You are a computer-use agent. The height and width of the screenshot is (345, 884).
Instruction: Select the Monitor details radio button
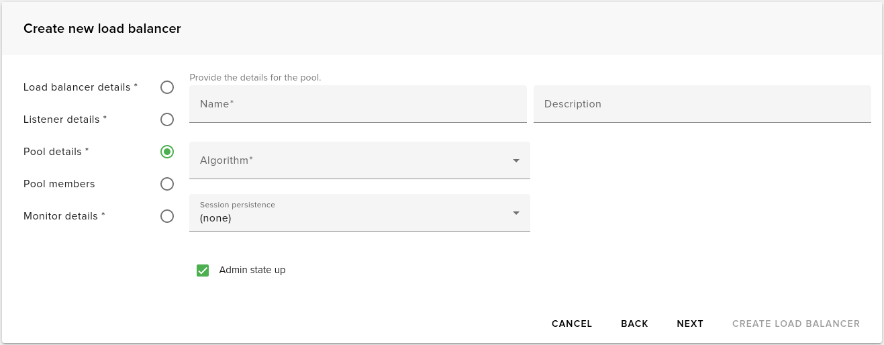pos(167,216)
